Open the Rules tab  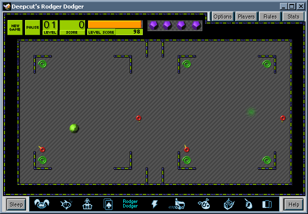click(x=270, y=17)
